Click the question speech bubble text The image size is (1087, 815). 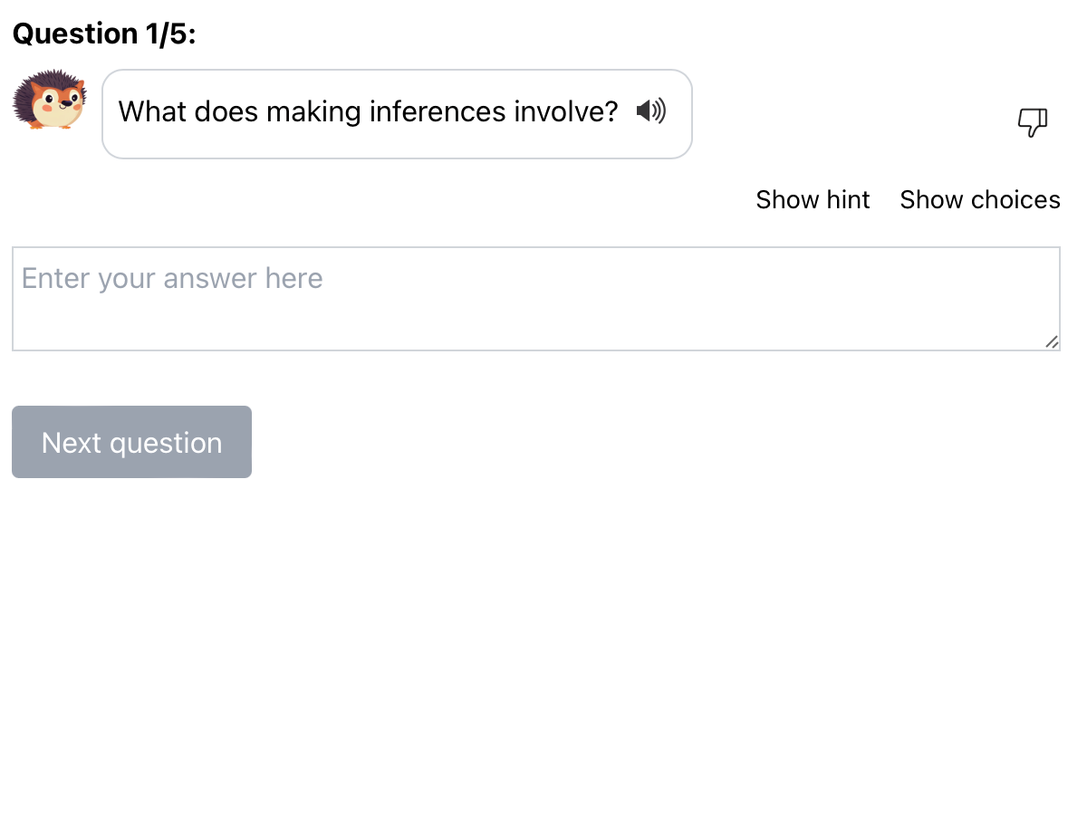368,112
